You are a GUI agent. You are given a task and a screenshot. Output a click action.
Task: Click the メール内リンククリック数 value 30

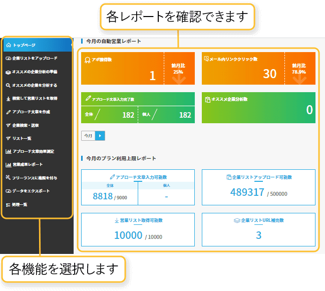(269, 74)
